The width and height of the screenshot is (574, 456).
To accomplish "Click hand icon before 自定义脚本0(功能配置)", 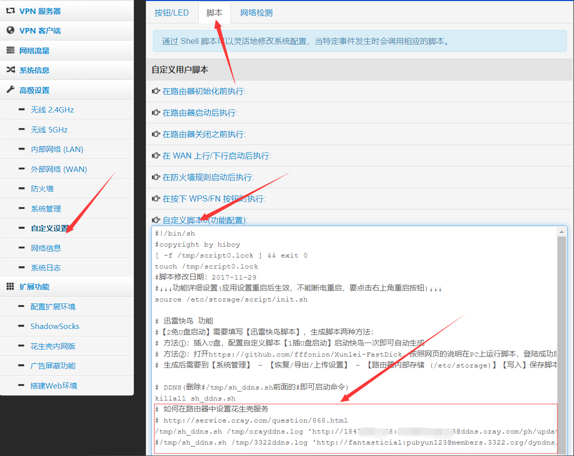I will pos(156,220).
